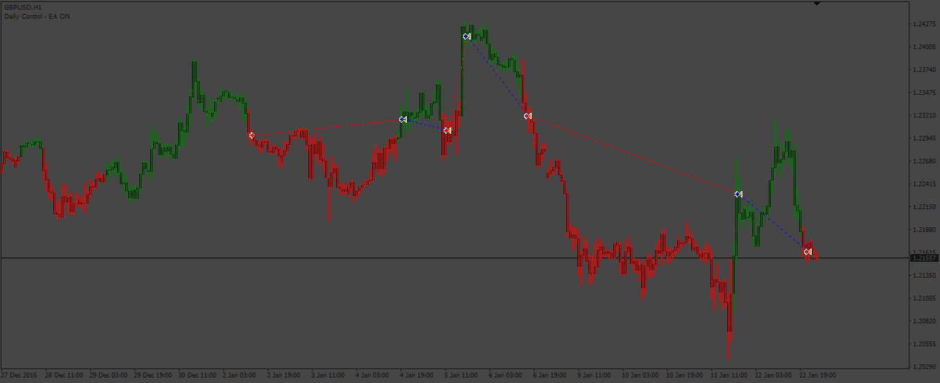
Task: Click the 2 Jan 03:00 time label
Action: coord(240,375)
